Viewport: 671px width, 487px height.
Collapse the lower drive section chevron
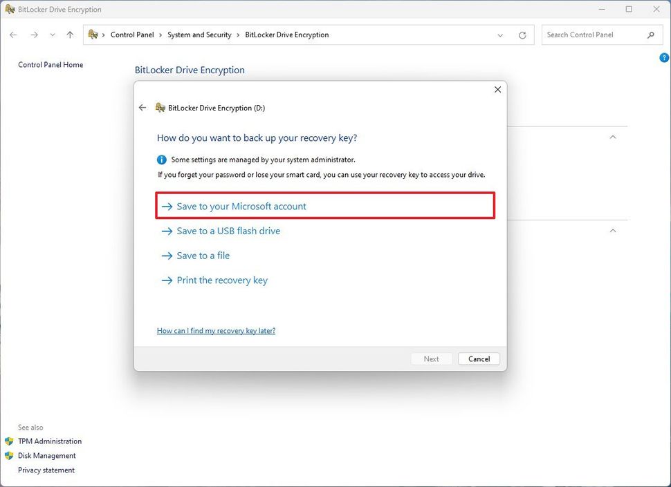coord(613,231)
